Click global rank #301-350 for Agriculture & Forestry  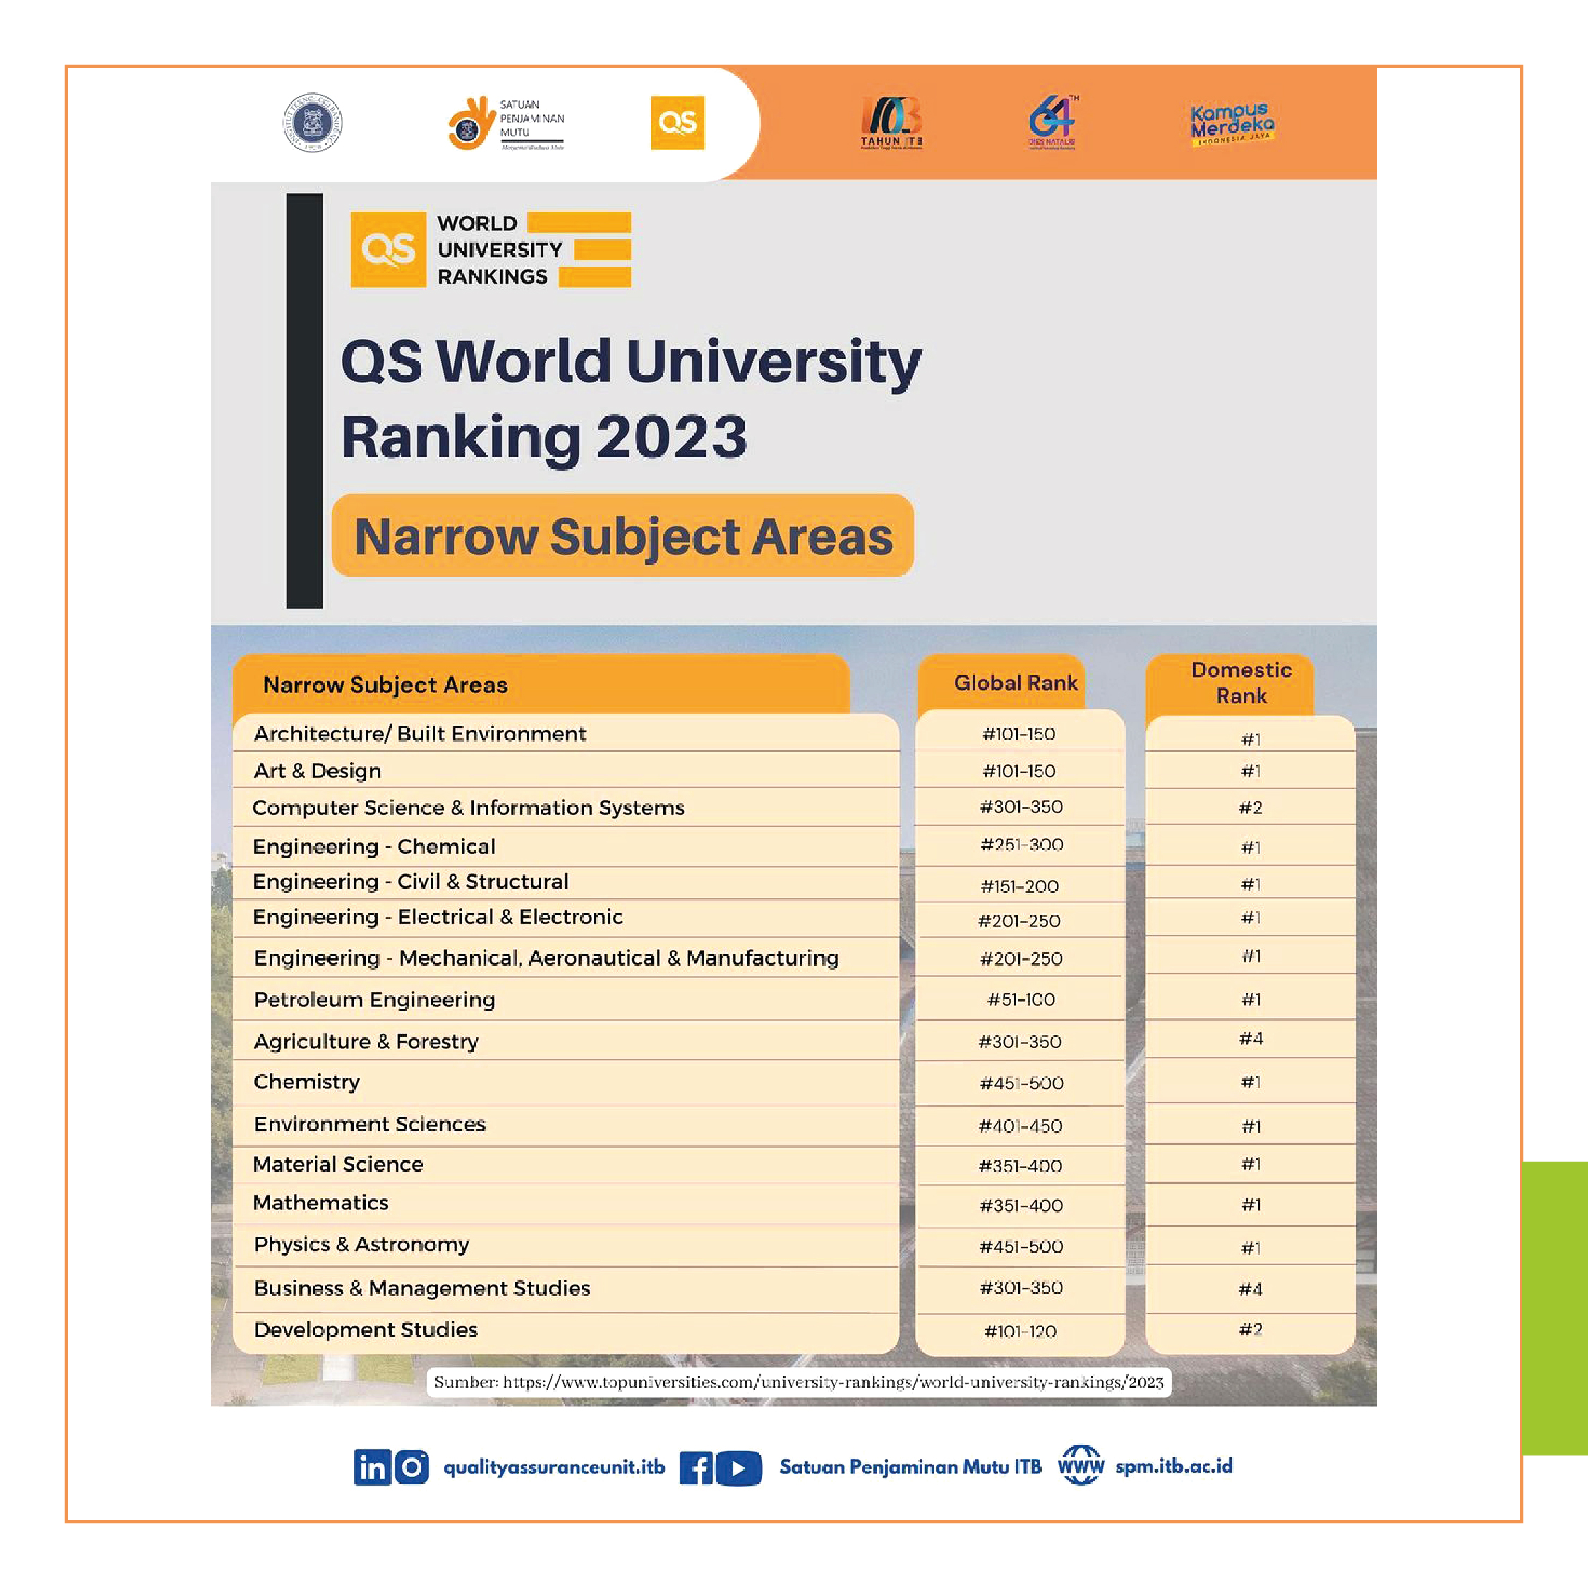[x=1020, y=1042]
